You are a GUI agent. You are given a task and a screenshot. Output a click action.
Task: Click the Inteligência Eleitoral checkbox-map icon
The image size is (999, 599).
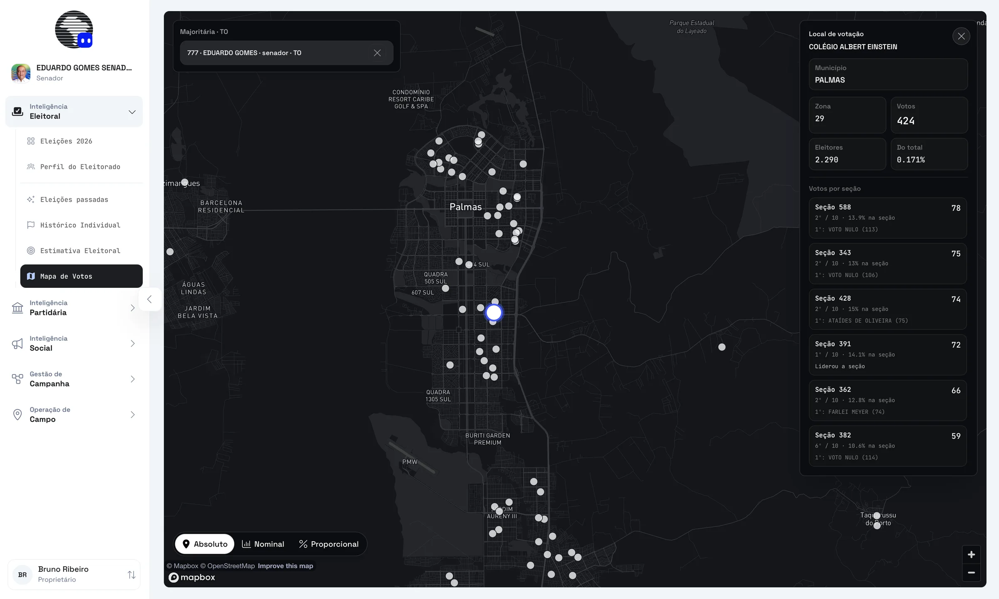pos(17,111)
